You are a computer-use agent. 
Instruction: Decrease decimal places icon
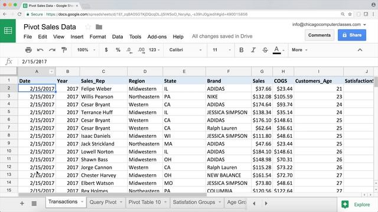[129, 50]
